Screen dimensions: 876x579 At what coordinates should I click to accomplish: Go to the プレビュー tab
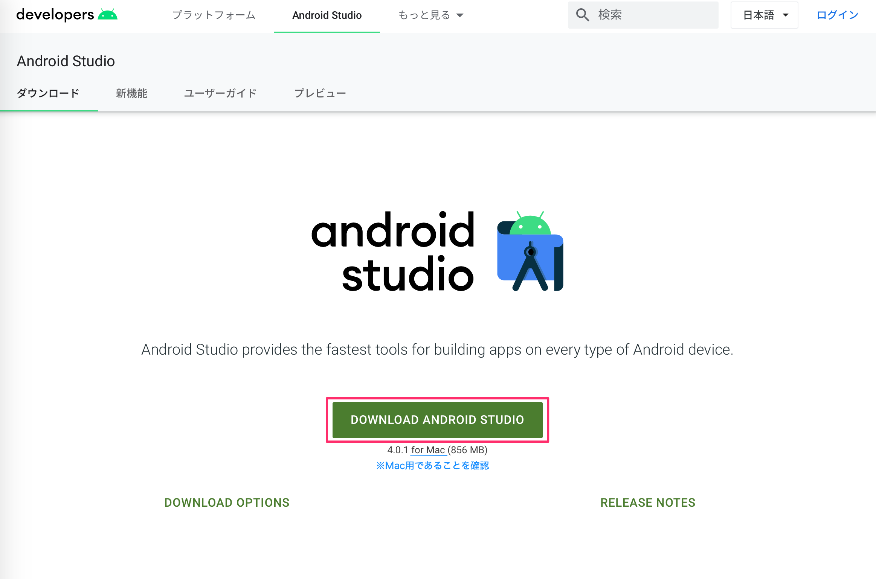click(320, 93)
